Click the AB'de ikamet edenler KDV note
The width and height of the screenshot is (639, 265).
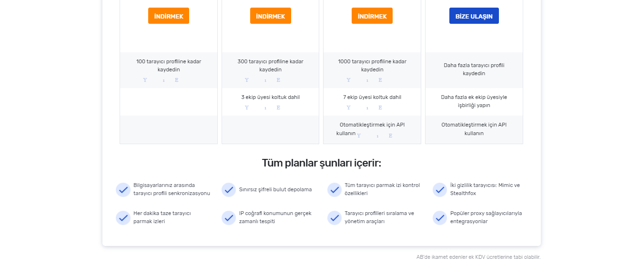[x=478, y=257]
